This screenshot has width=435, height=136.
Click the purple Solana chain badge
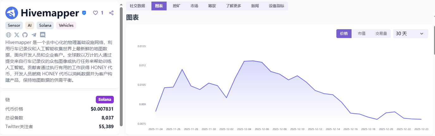105,100
